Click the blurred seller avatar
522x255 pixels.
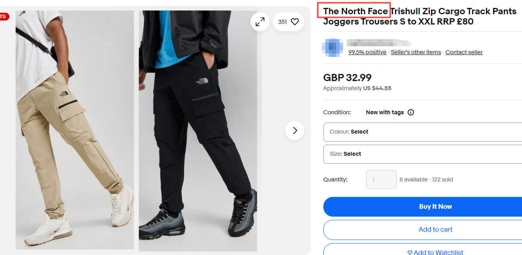(x=332, y=47)
